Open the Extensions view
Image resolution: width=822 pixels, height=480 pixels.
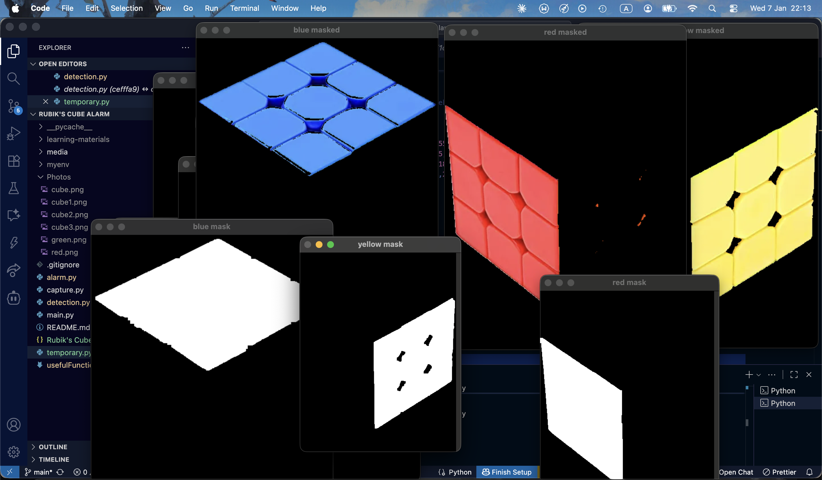pyautogui.click(x=13, y=160)
